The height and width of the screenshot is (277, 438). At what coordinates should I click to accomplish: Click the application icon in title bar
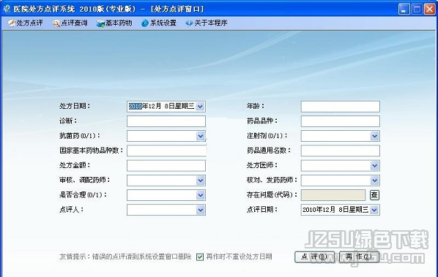pos(7,9)
